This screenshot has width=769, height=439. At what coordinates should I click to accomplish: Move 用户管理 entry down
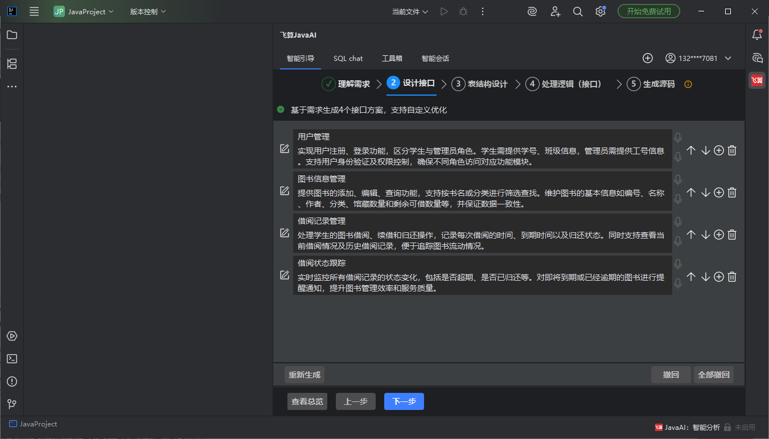(705, 150)
